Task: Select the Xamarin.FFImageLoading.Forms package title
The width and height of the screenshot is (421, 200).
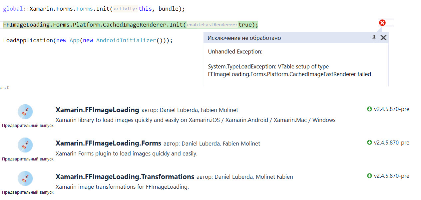Action: 108,143
